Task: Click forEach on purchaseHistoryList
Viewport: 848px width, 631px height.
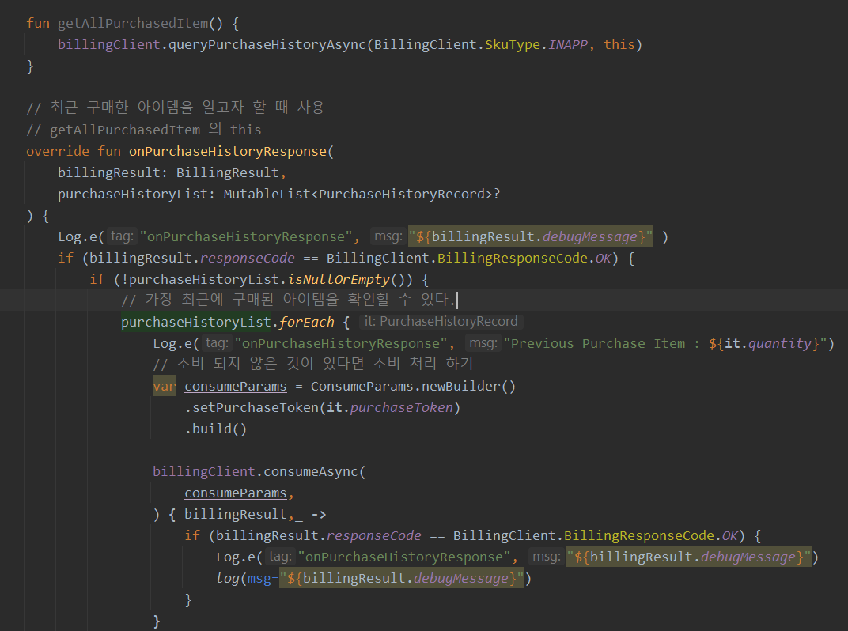Action: (307, 323)
